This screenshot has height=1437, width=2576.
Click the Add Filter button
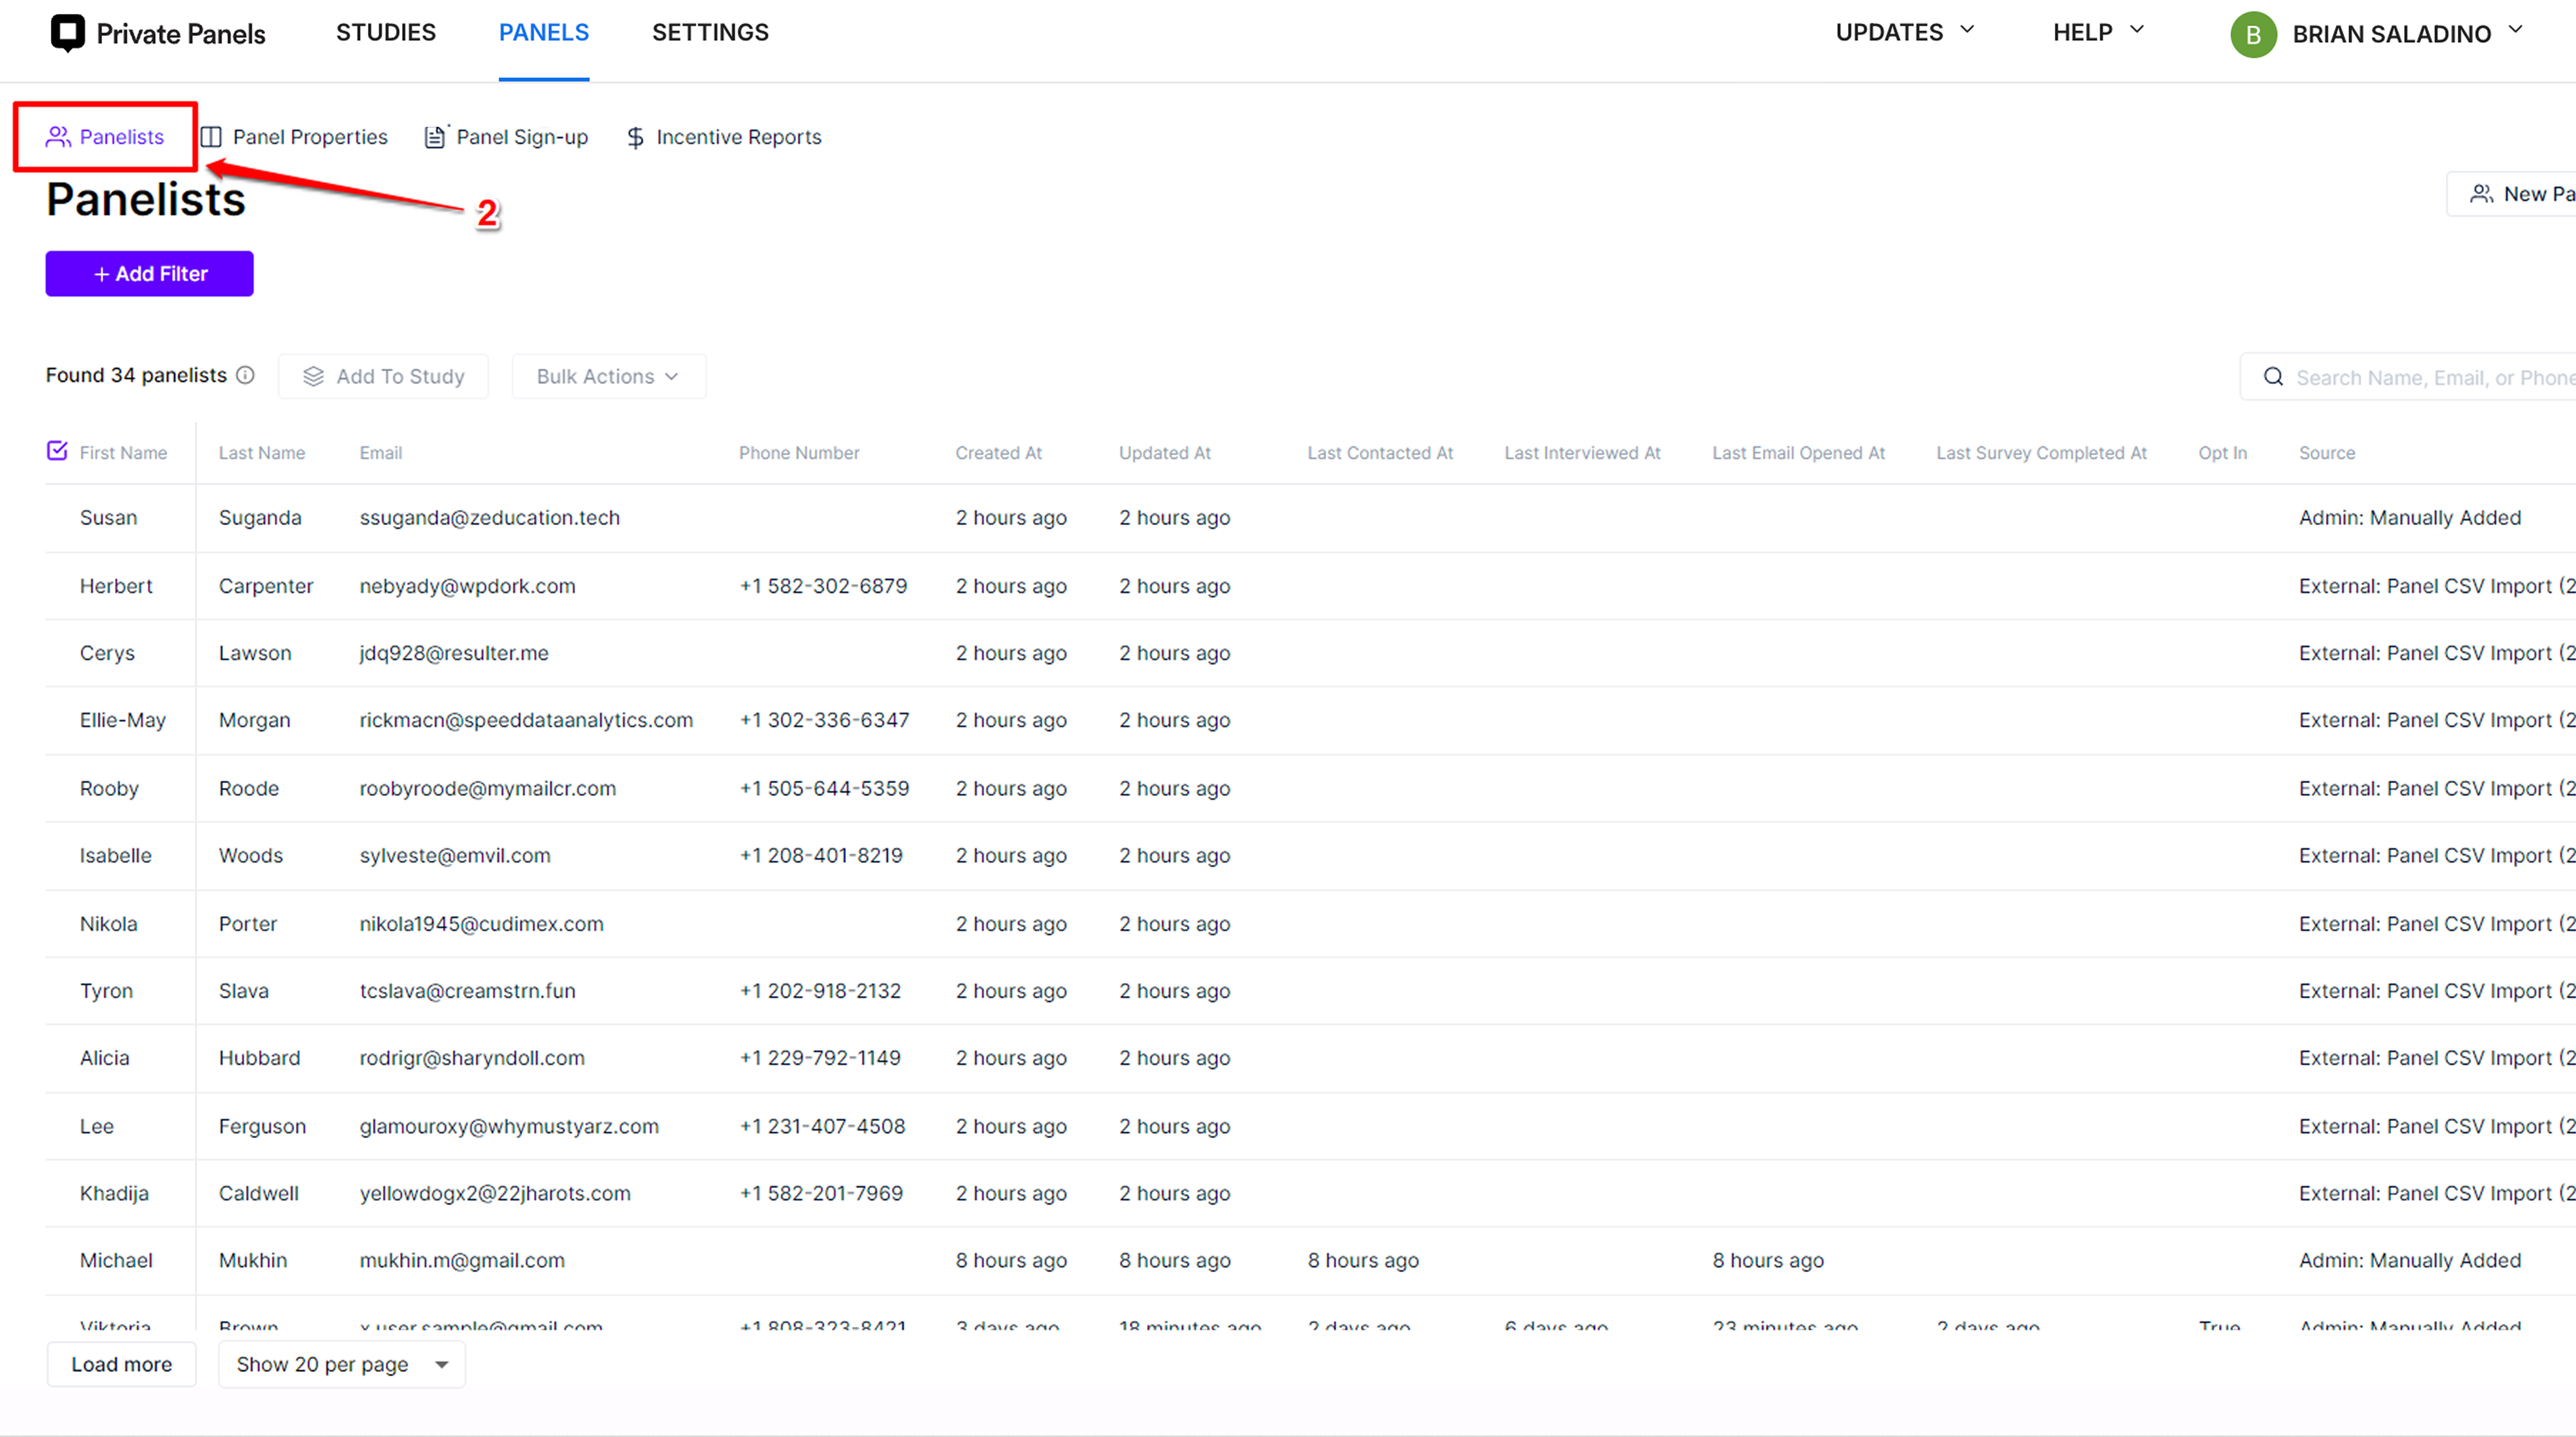pyautogui.click(x=149, y=274)
